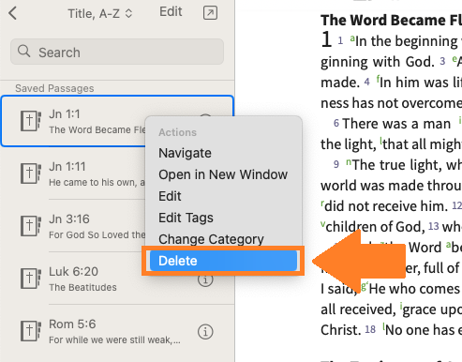Viewport: 462px width, 362px height.
Task: Click the Bible icon beside Rom 5:6
Action: (x=31, y=331)
